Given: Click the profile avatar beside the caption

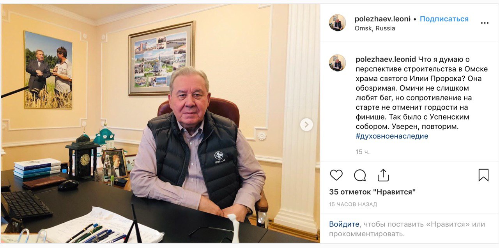Looking at the screenshot, I should coord(337,63).
